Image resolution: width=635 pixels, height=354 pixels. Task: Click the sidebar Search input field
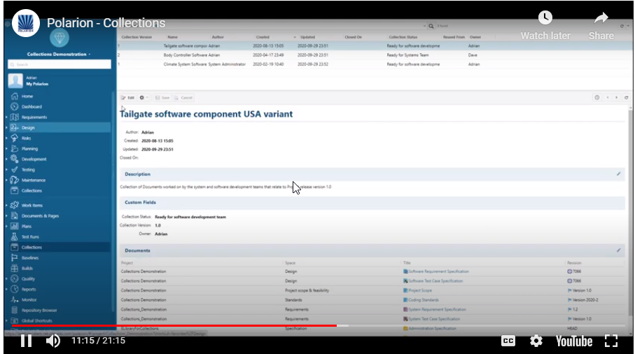pyautogui.click(x=59, y=64)
